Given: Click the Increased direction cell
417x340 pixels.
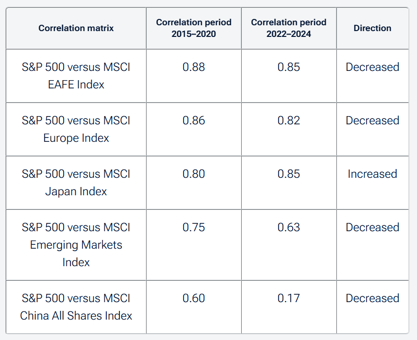Looking at the screenshot, I should tap(372, 174).
